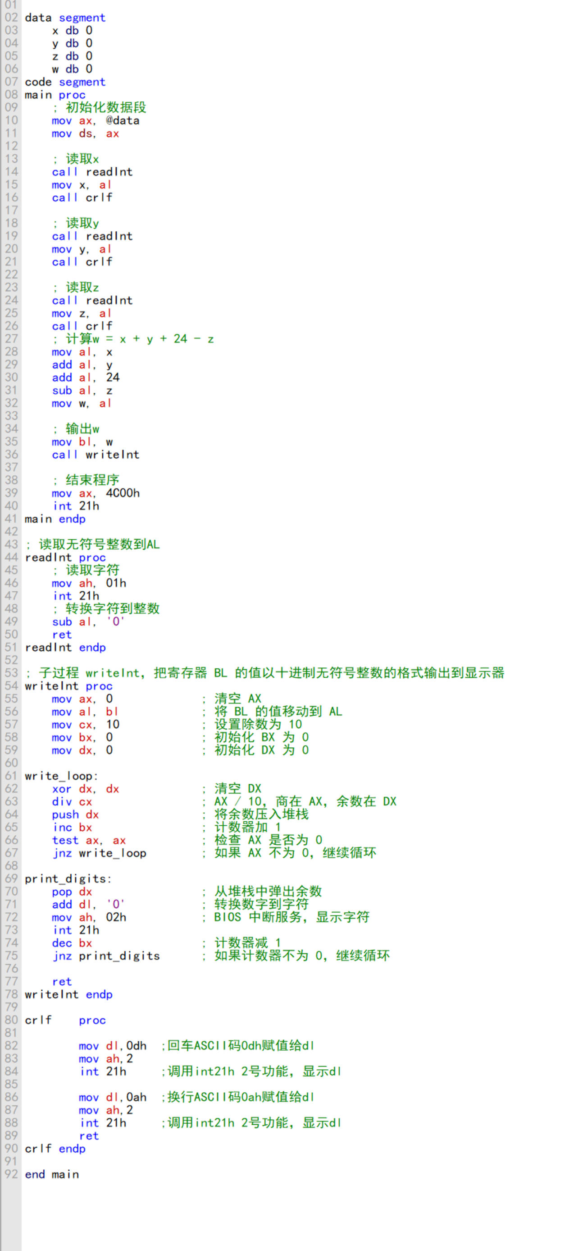
Task: Click 'sub al, z' instruction
Action: [x=82, y=391]
